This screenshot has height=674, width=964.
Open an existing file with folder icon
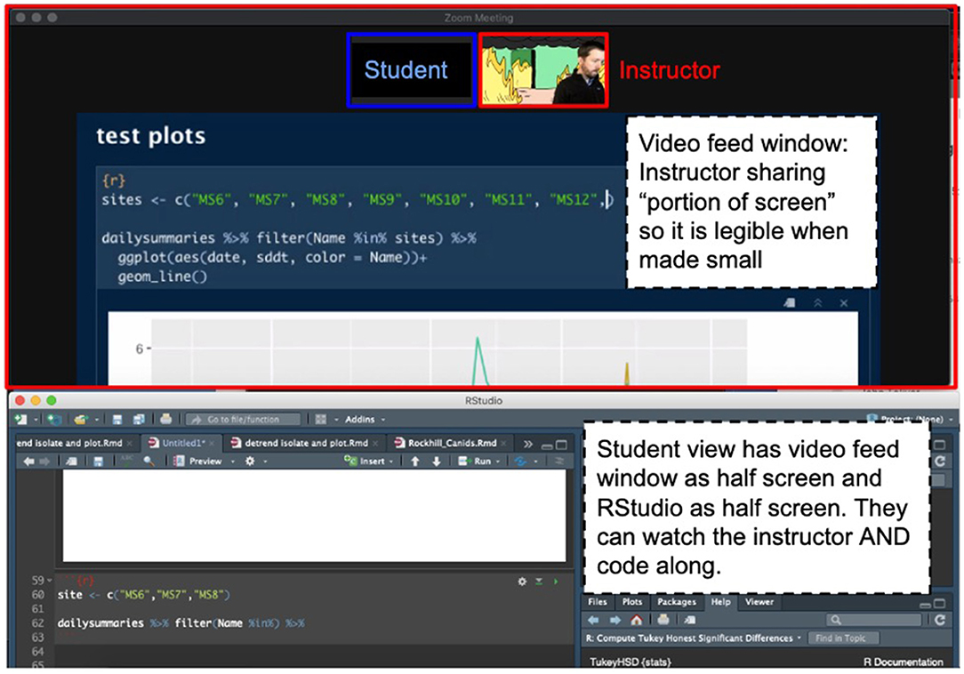tap(81, 420)
